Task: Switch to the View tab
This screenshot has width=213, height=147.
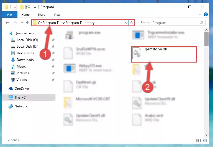Action: coord(57,15)
